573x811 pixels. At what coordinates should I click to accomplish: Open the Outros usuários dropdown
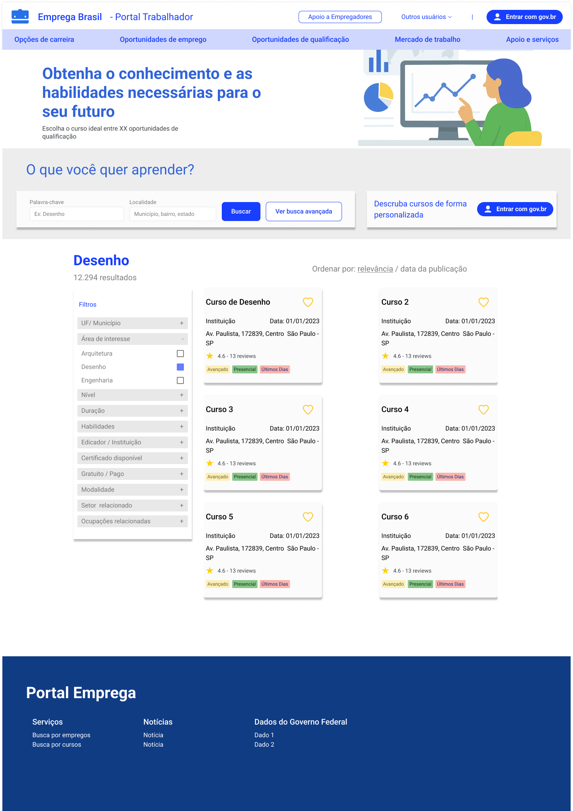tap(427, 17)
